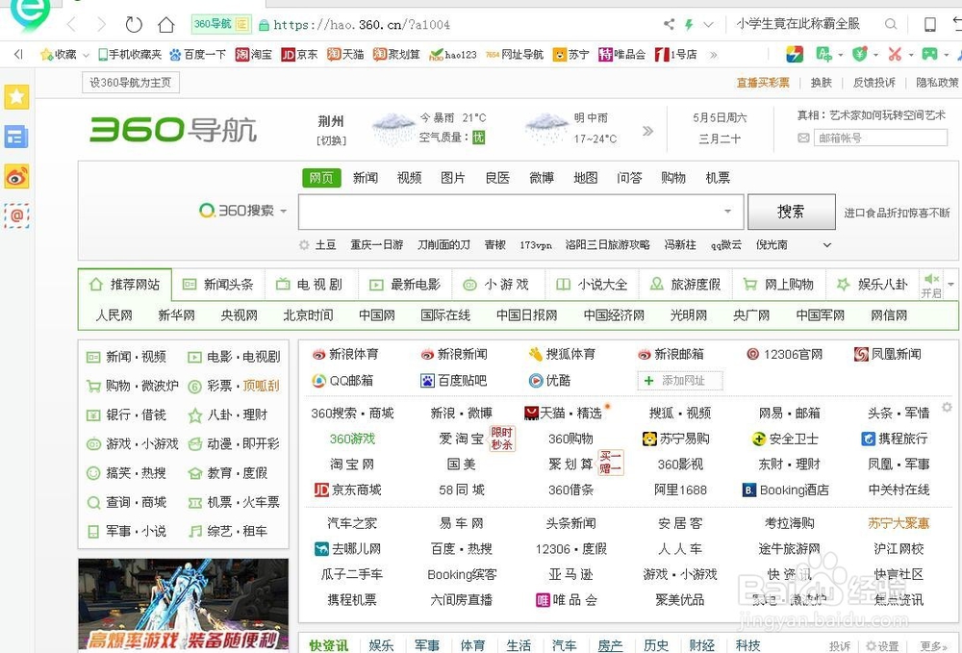Click the 邮箱帐号 email input field
This screenshot has height=653, width=962.
pos(880,138)
